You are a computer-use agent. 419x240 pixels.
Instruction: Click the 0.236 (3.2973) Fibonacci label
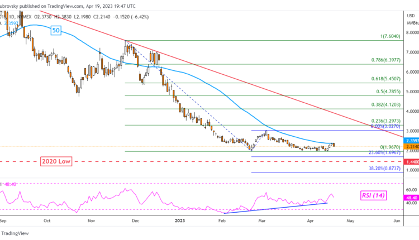384,121
